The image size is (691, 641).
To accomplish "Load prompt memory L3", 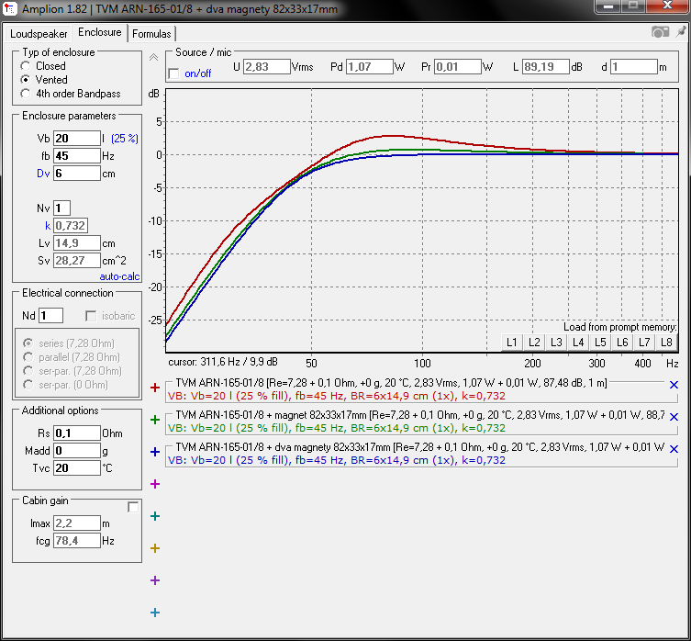I will (556, 343).
